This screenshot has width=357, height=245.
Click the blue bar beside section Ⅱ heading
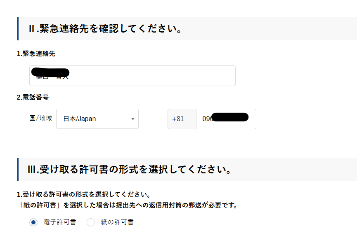pyautogui.click(x=18, y=29)
